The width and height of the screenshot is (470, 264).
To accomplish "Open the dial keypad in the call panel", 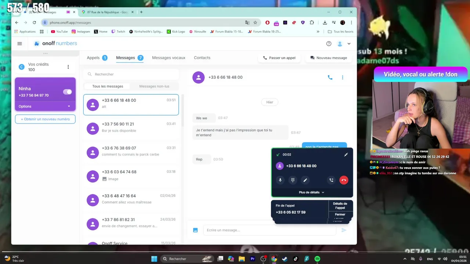I will coord(293,180).
